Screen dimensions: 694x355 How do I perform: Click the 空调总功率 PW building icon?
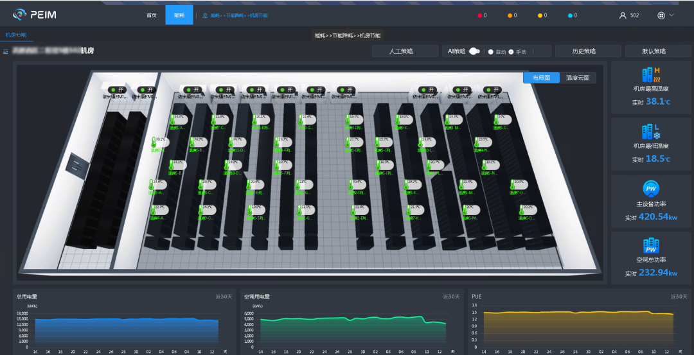[x=651, y=245]
